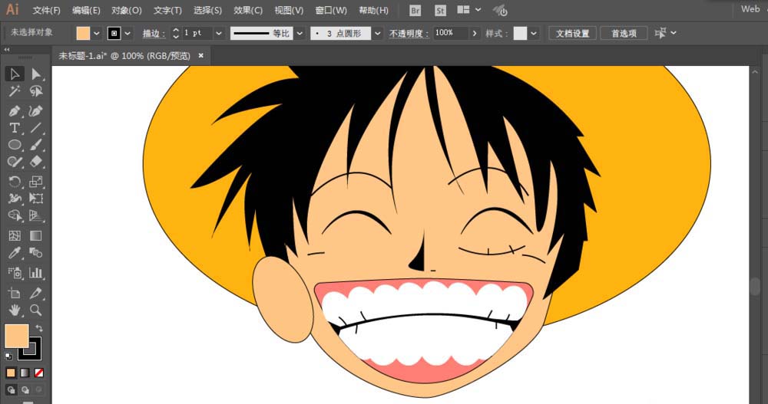
Task: Expand the arrange documents dropdown arrow
Action: (478, 10)
